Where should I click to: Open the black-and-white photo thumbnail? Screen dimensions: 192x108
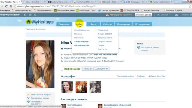click(95, 87)
